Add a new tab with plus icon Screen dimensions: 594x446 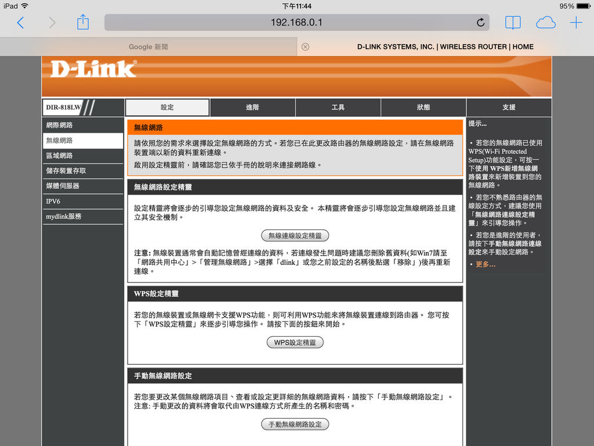point(576,23)
